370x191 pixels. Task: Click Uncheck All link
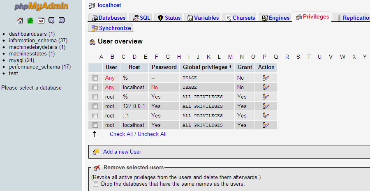[x=152, y=134]
